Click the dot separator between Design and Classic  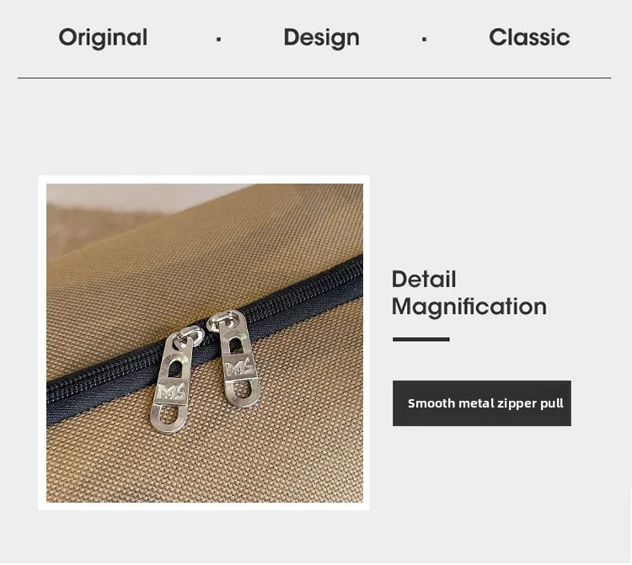(424, 39)
